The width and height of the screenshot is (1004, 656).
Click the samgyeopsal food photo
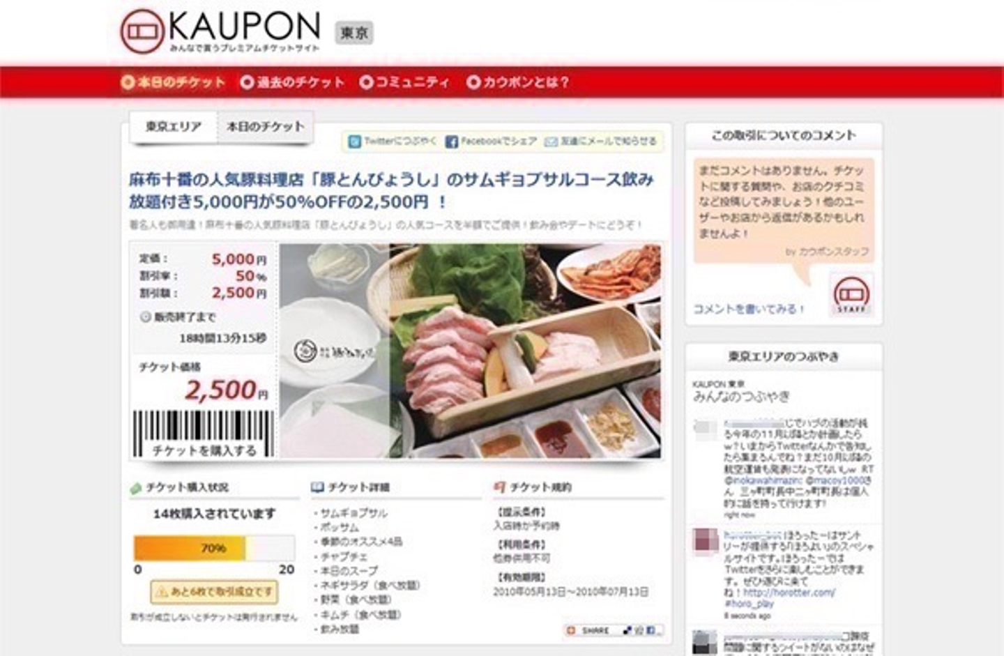(x=470, y=351)
